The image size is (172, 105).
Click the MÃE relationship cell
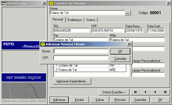[x=117, y=70]
